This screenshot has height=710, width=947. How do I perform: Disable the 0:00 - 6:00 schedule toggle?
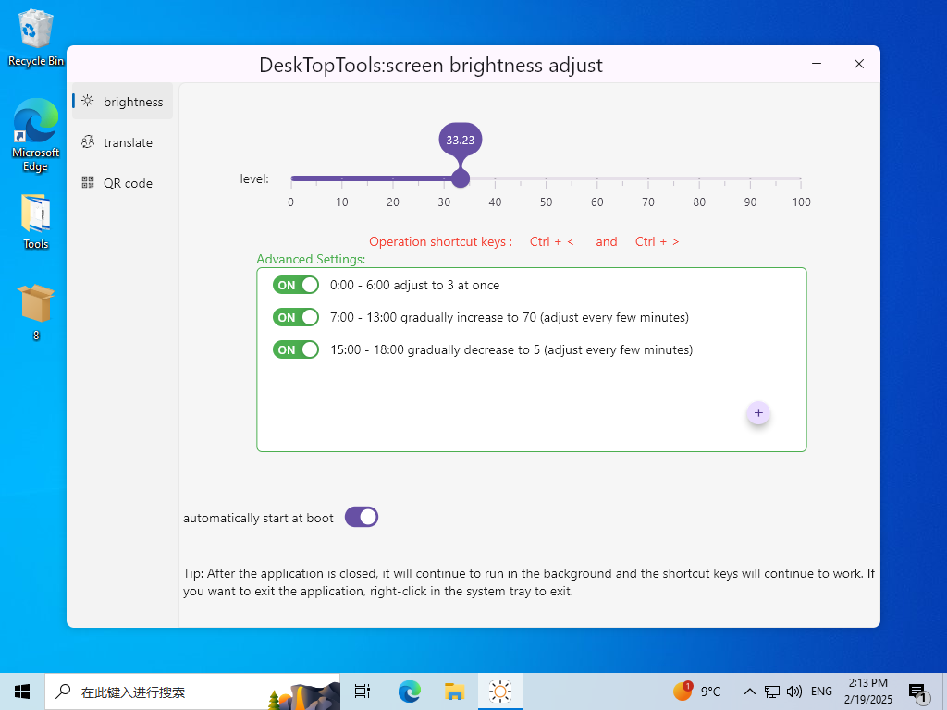point(296,285)
